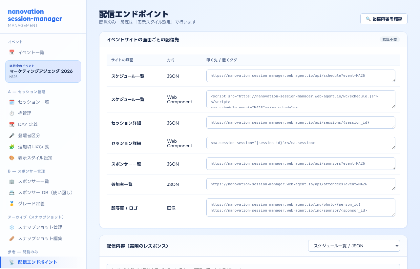Image resolution: width=420 pixels, height=269 pixels.
Task: Click the 顔写真 / ロゴ row label
Action: (124, 208)
